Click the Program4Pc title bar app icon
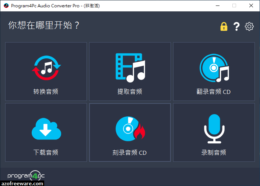This screenshot has height=186, width=260. coord(6,6)
